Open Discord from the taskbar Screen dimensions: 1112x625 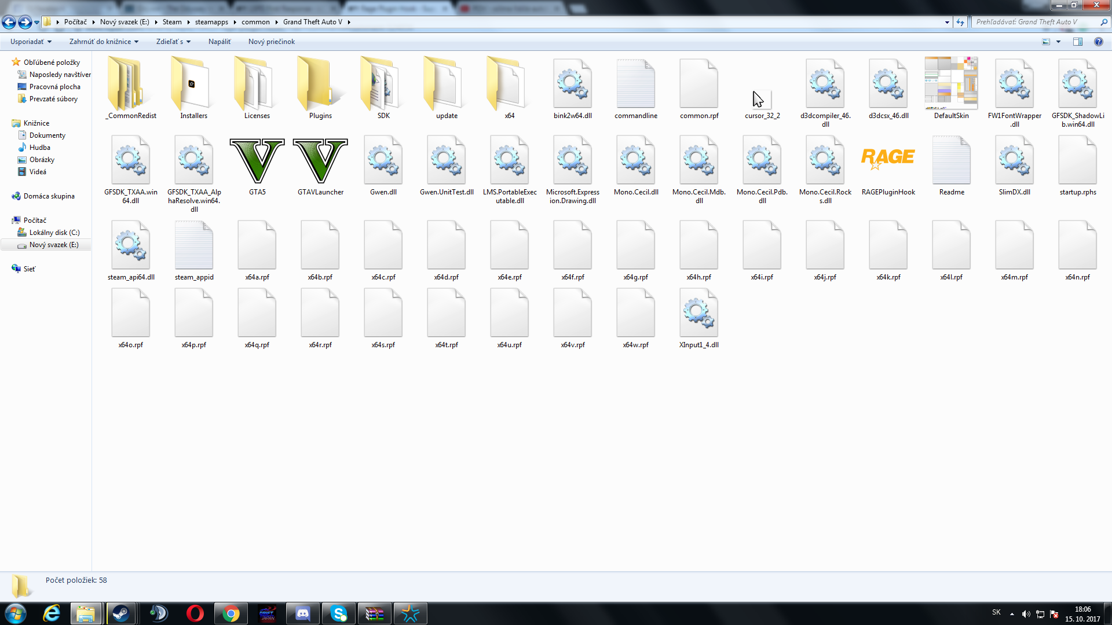[x=302, y=613]
